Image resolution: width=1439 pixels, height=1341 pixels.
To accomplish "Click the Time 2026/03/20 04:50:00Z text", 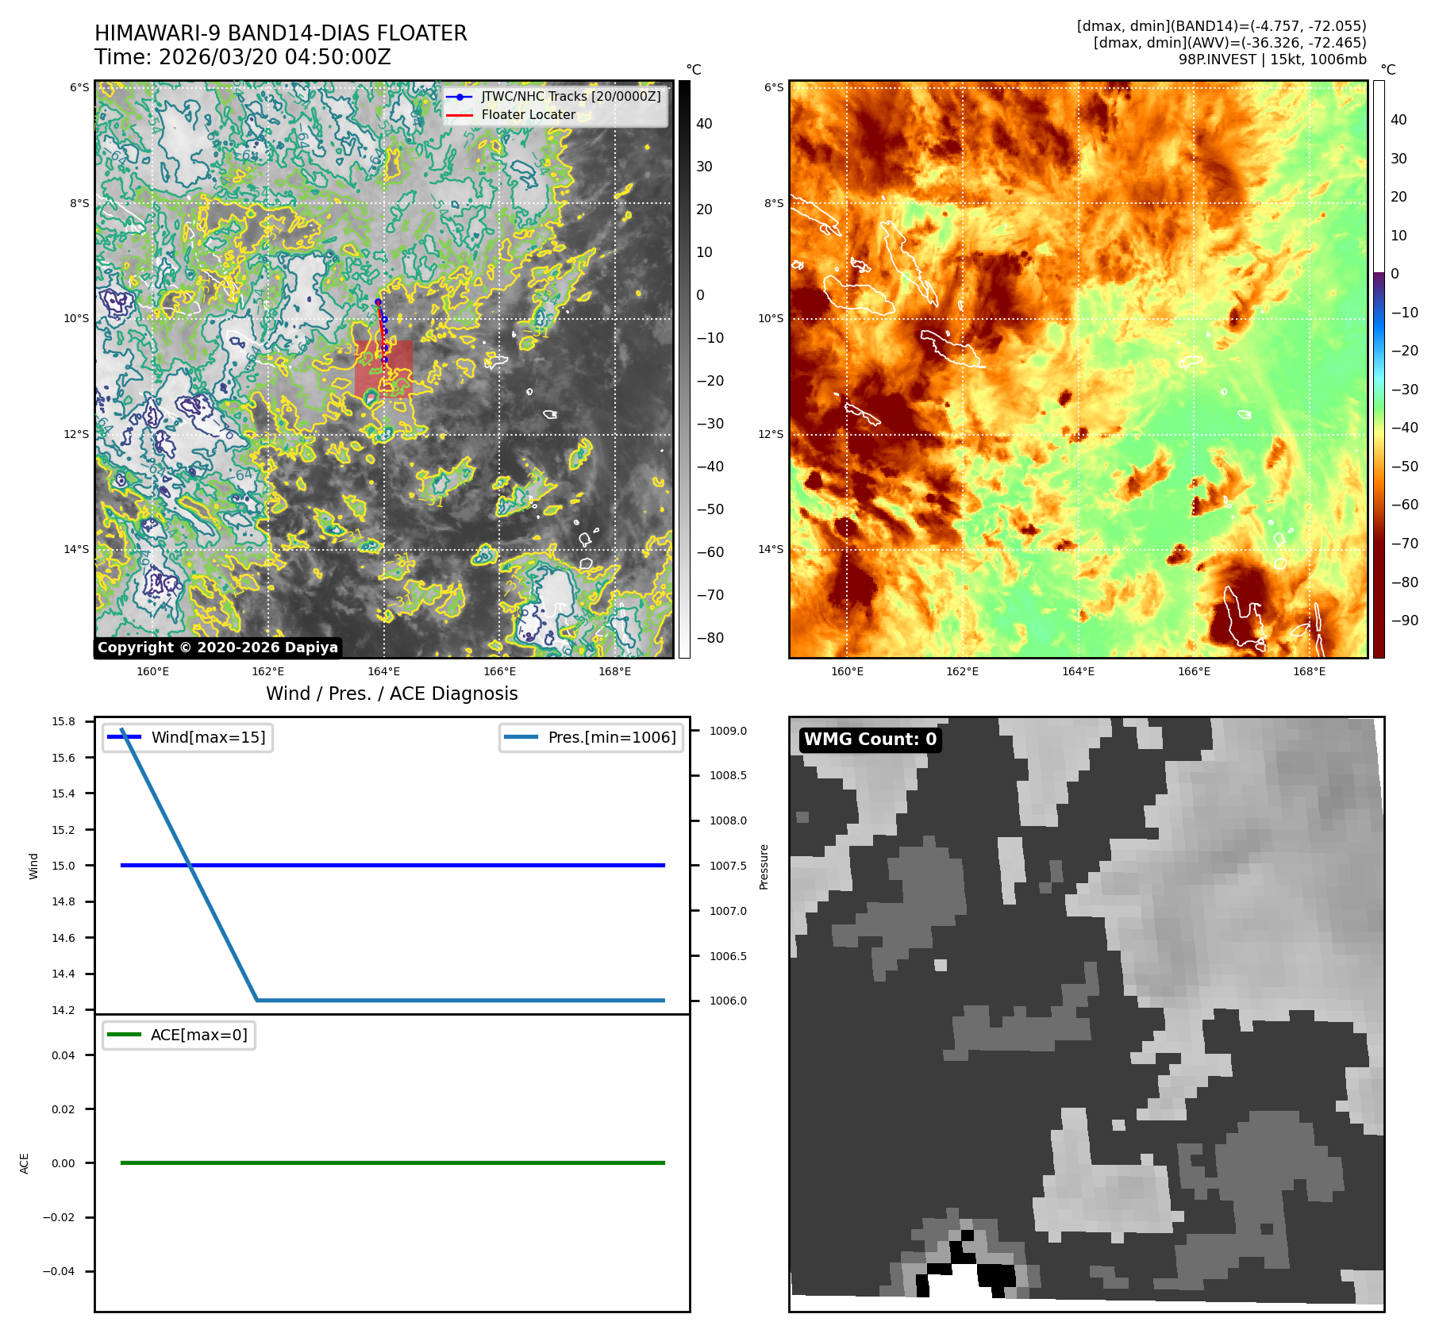I will pyautogui.click(x=242, y=57).
